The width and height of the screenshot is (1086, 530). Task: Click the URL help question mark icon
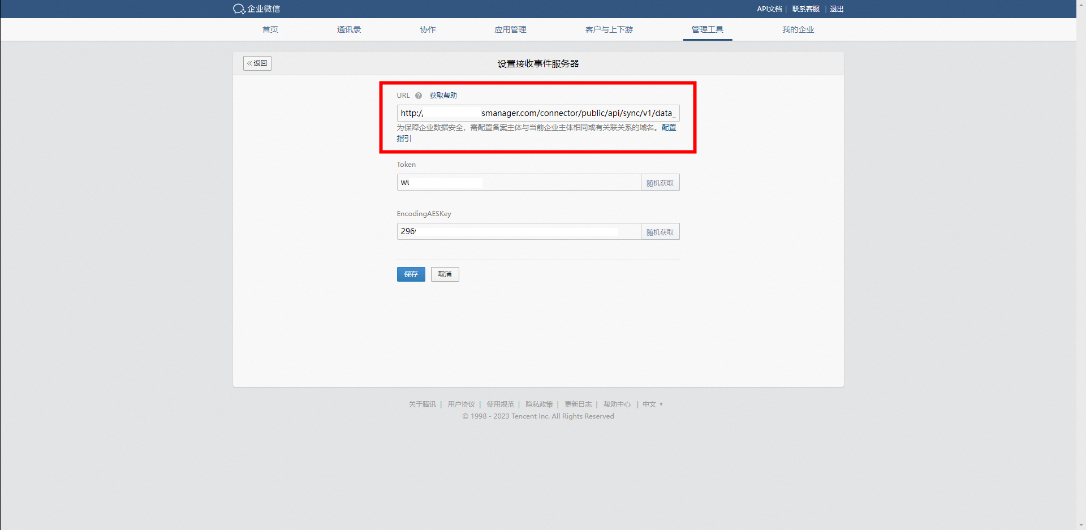point(419,96)
